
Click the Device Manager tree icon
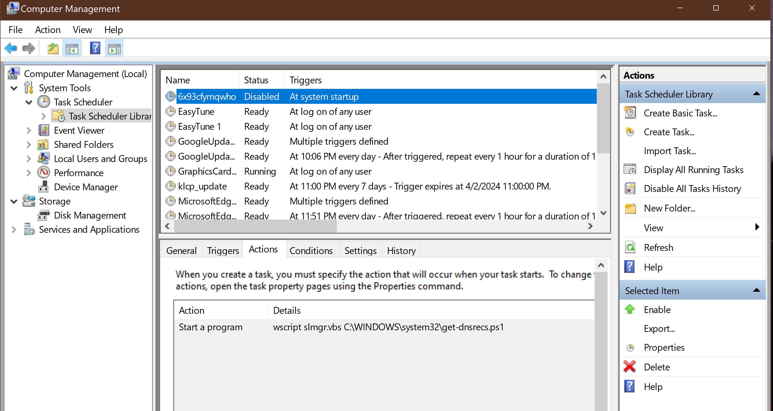tap(44, 187)
